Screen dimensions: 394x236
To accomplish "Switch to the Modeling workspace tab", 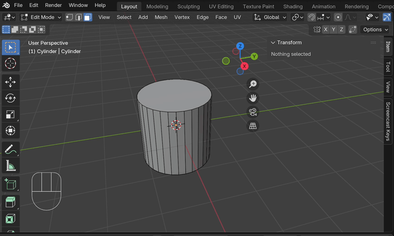I will pos(158,7).
